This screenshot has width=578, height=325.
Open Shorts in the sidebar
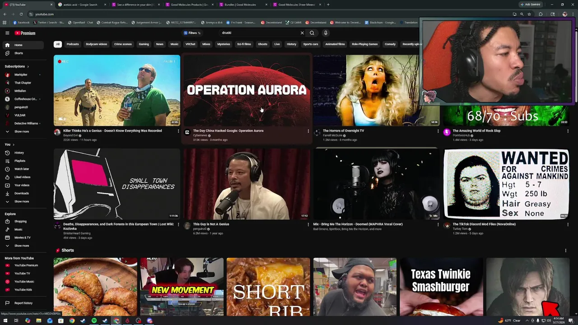point(22,53)
